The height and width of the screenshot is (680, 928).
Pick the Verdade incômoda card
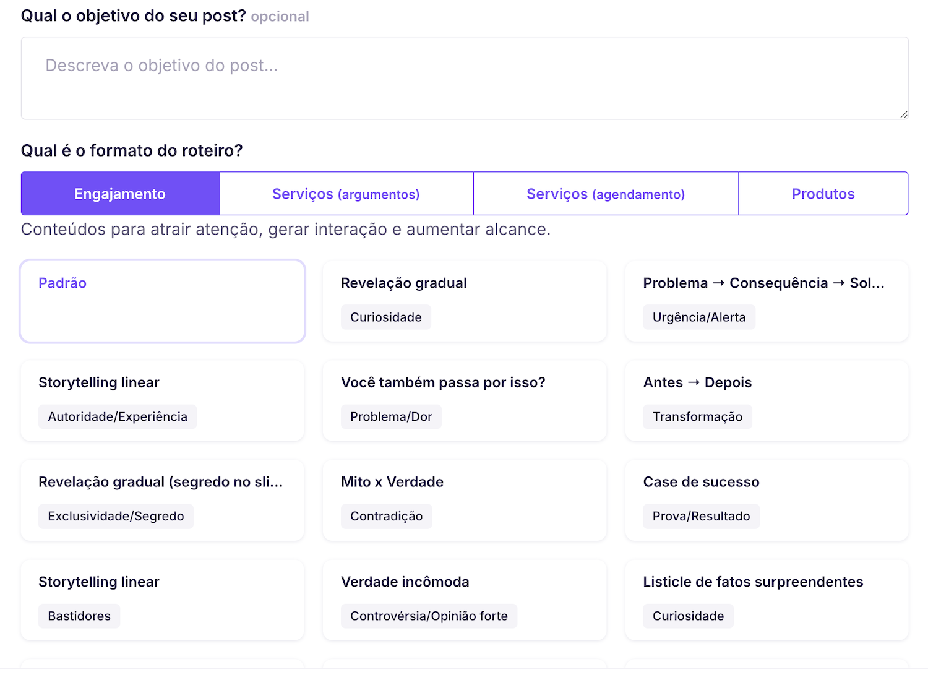[464, 600]
